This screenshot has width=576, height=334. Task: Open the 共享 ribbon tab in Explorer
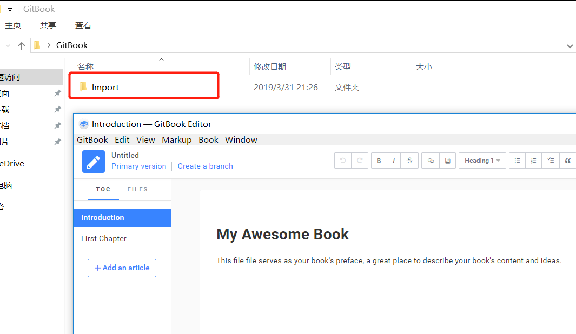coord(48,25)
